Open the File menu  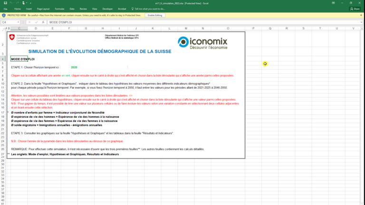coord(5,9)
